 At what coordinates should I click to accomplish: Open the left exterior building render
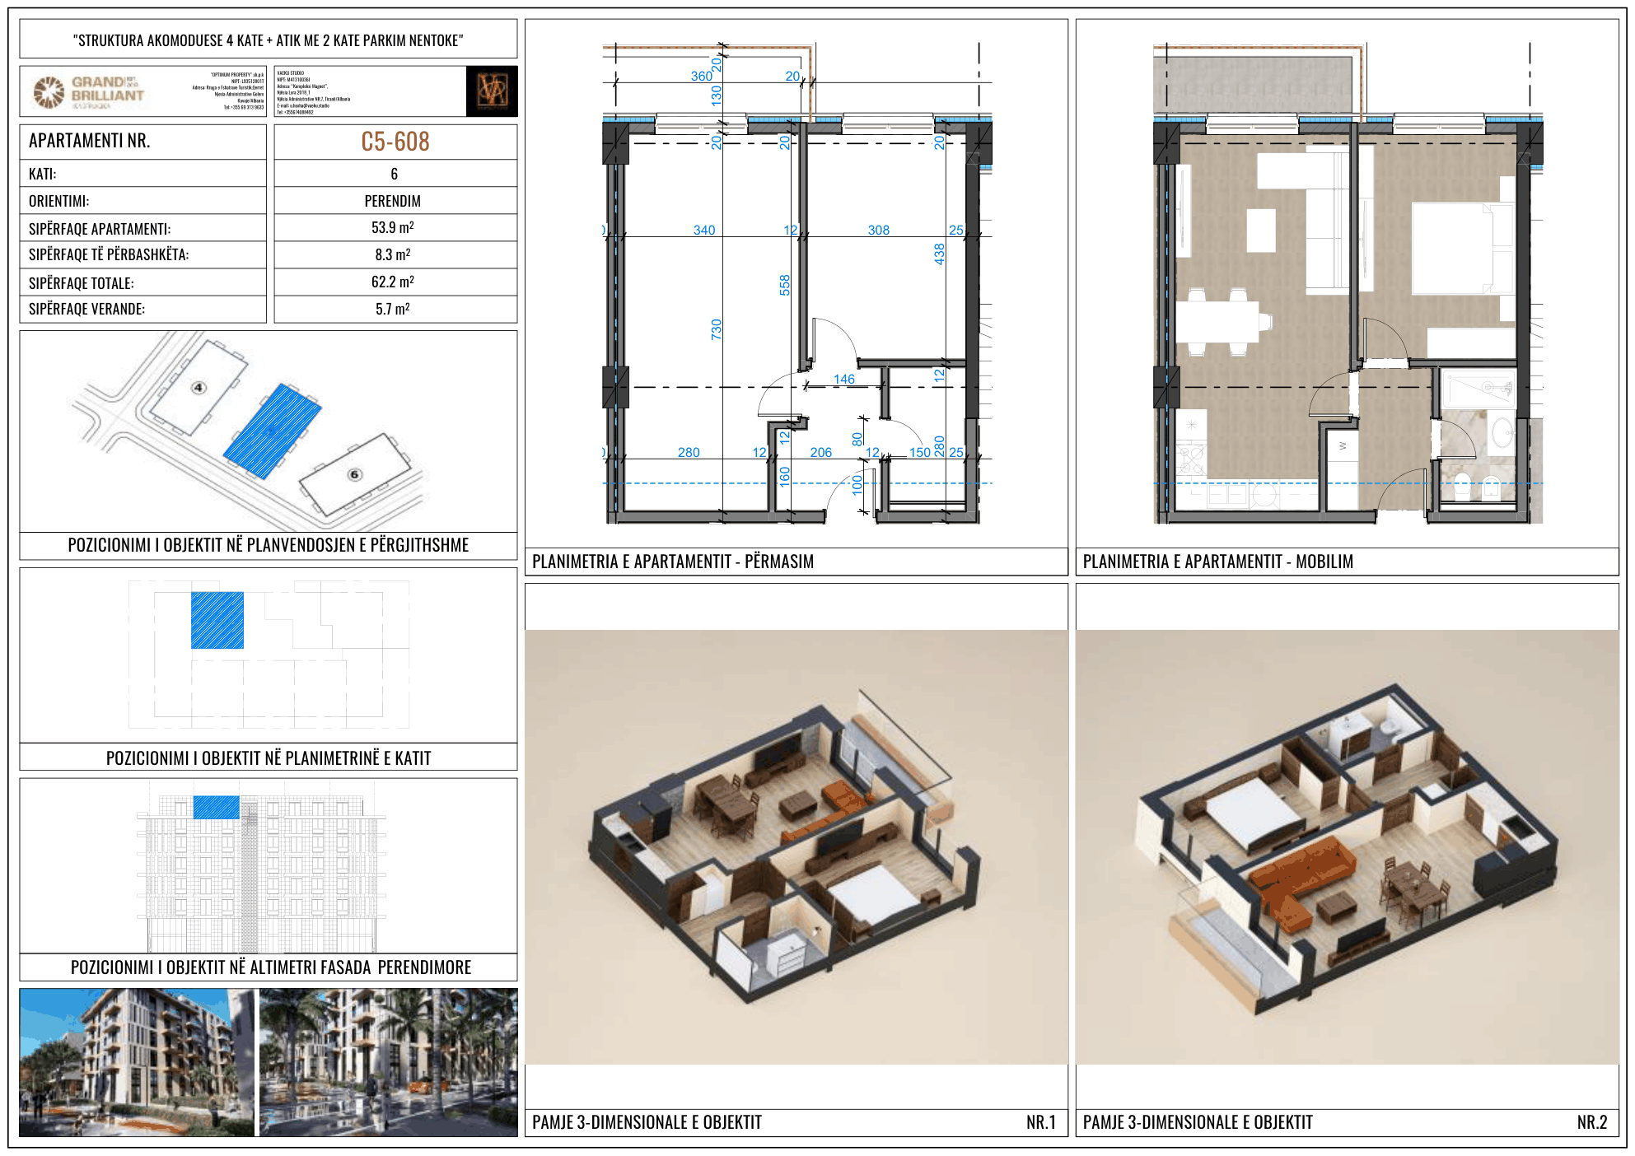coord(137,1062)
